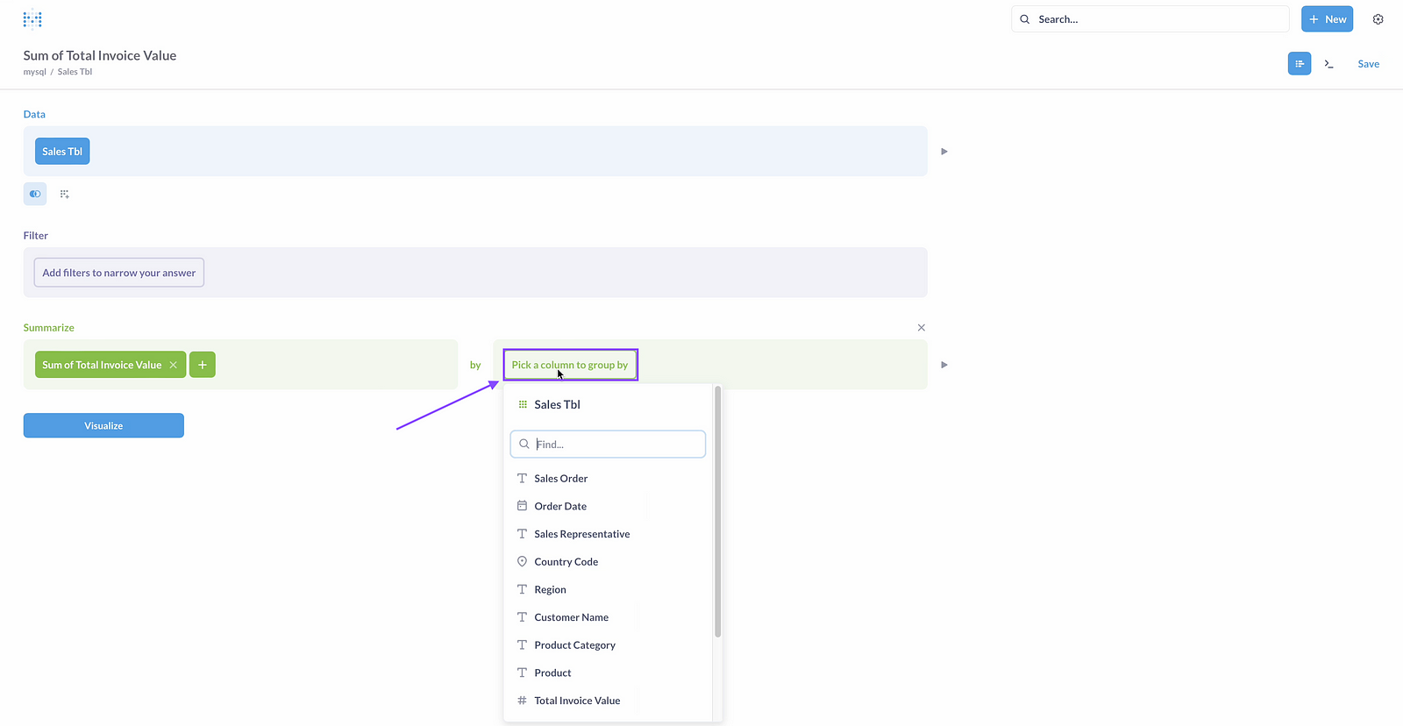The height and width of the screenshot is (726, 1403).
Task: Click the join data toggle icon
Action: (35, 194)
